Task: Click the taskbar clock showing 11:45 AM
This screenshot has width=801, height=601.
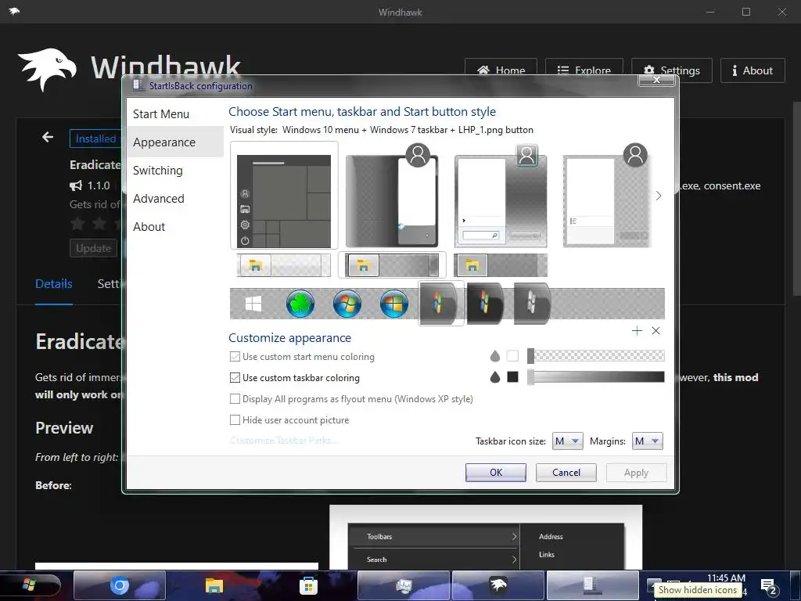Action: tap(726, 578)
